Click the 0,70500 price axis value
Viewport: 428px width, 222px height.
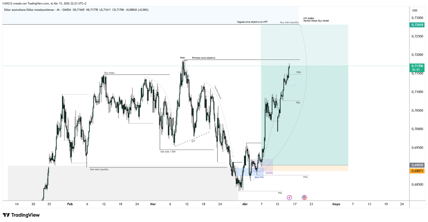click(x=418, y=110)
